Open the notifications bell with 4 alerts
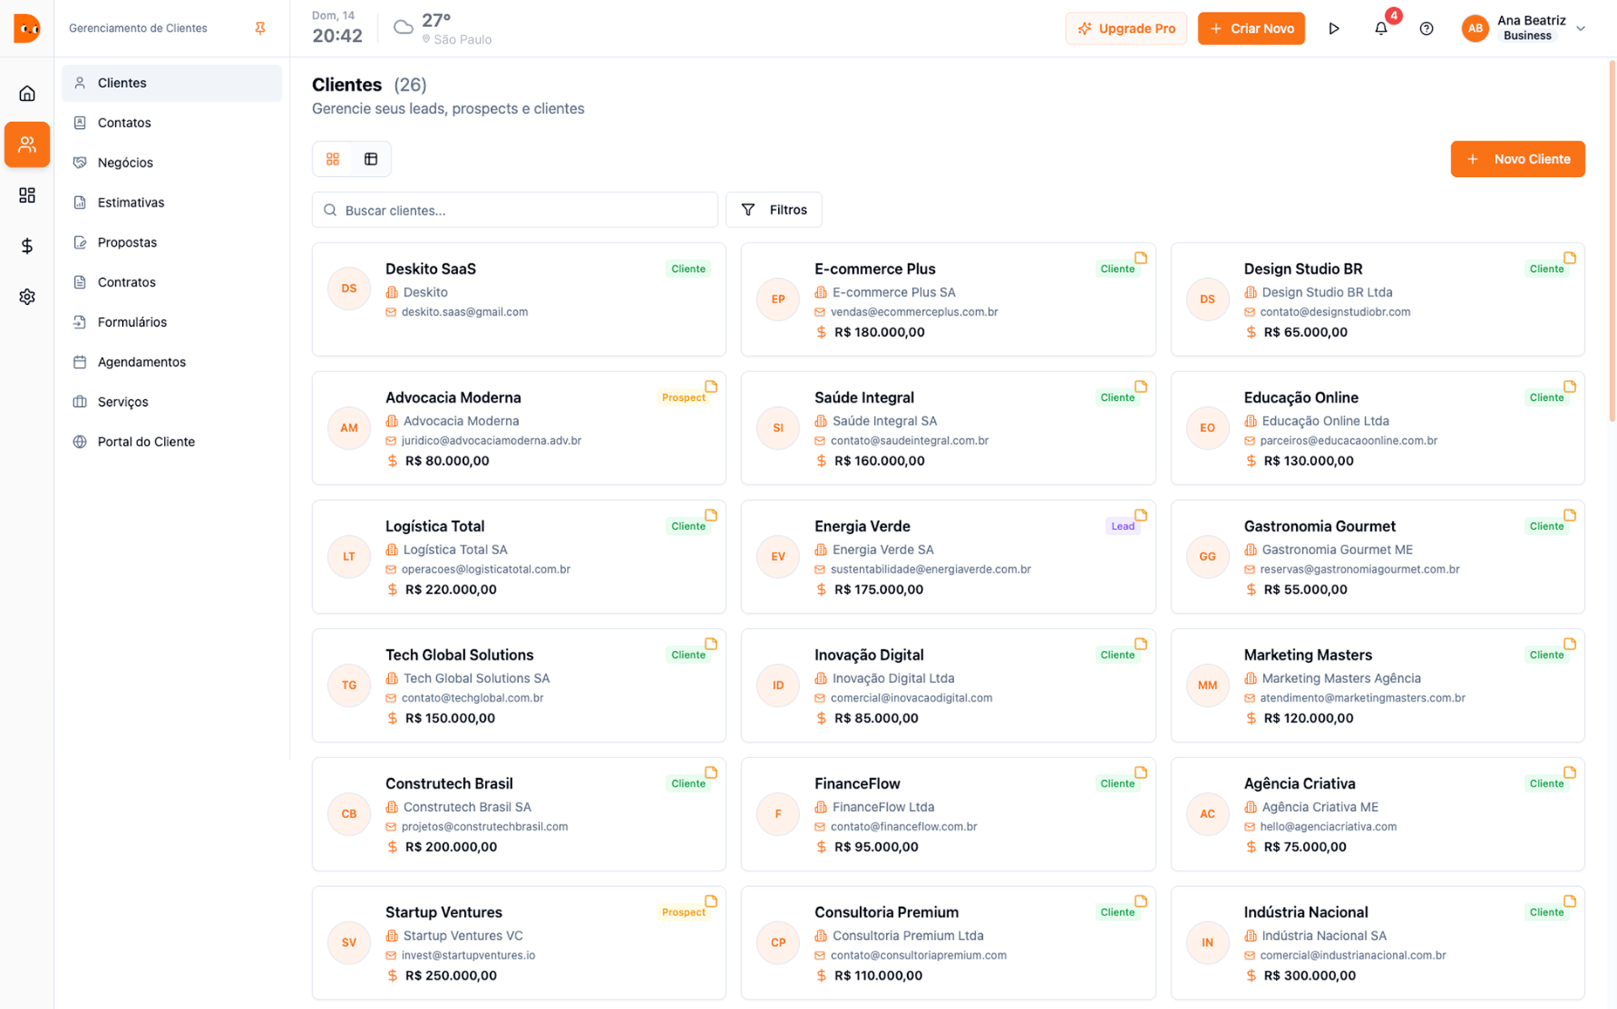The width and height of the screenshot is (1617, 1009). (1380, 28)
